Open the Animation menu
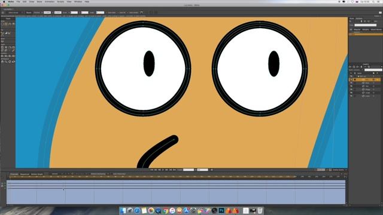The width and height of the screenshot is (383, 215). [x=50, y=1]
